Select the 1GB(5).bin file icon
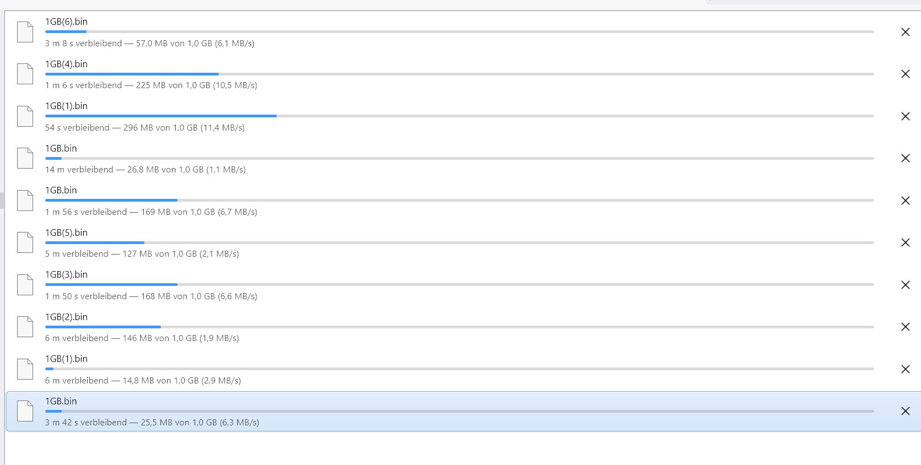Image resolution: width=921 pixels, height=465 pixels. (x=25, y=242)
